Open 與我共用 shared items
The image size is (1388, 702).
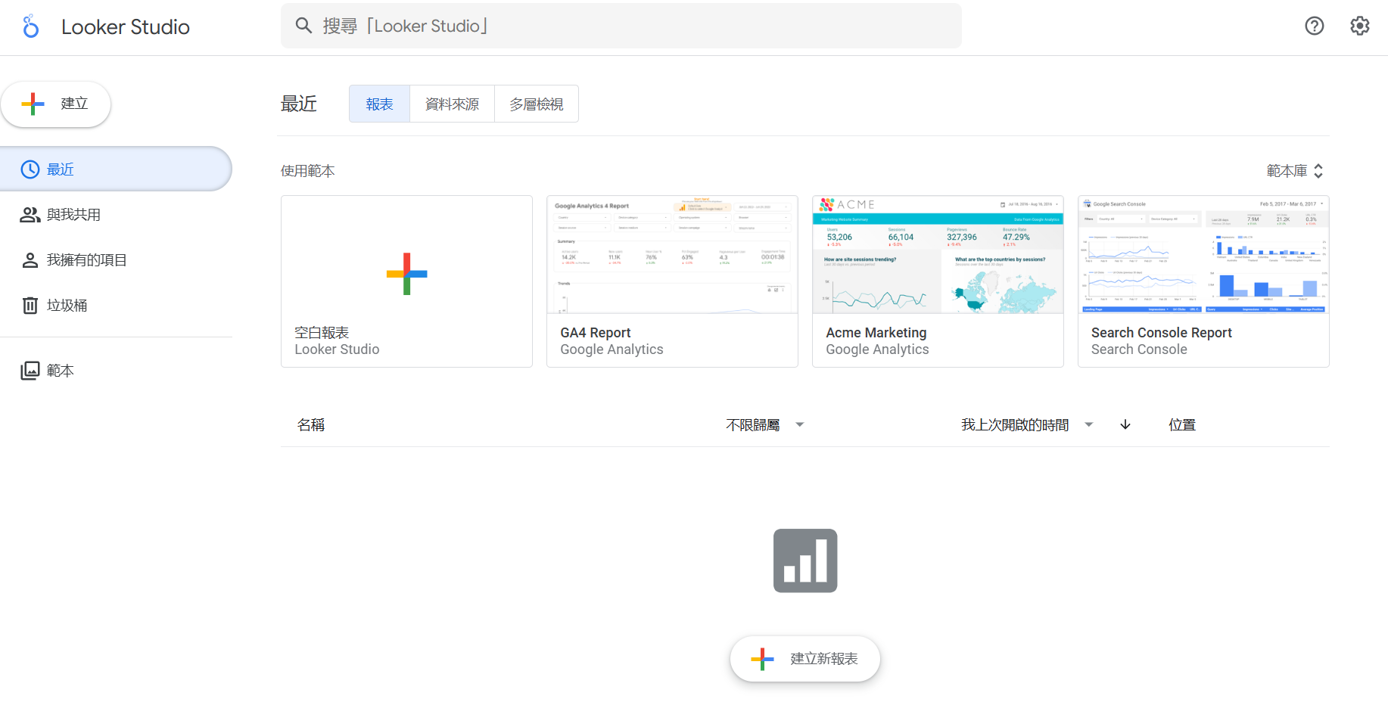73,215
